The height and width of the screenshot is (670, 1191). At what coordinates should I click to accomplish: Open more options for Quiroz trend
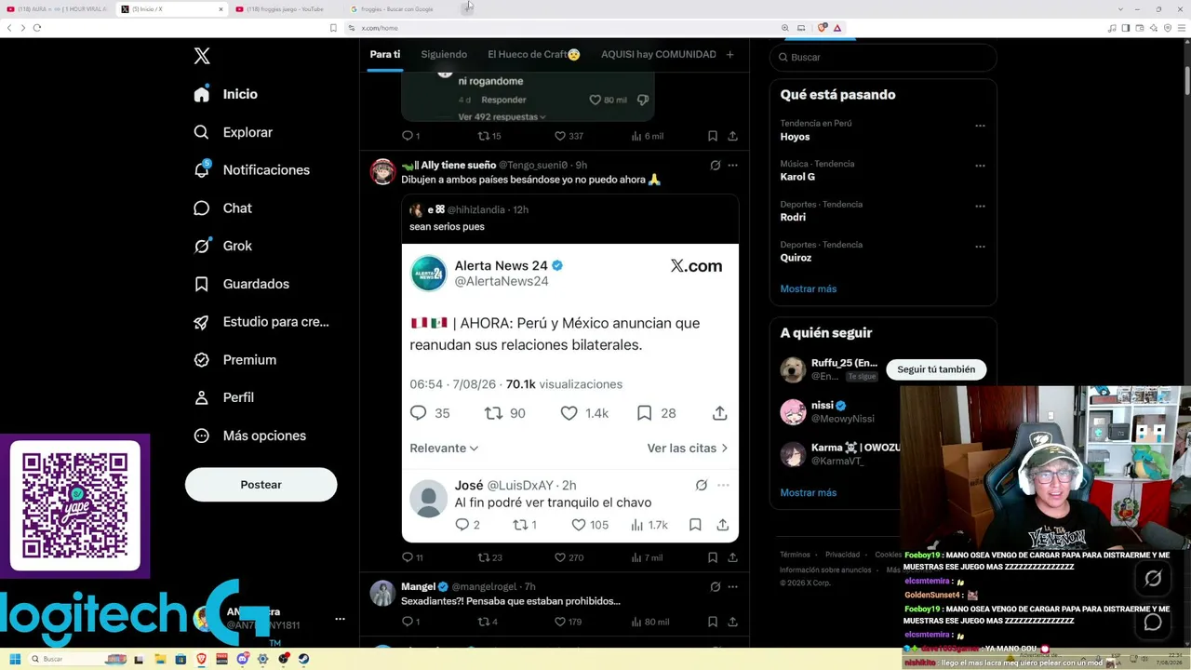pyautogui.click(x=980, y=247)
